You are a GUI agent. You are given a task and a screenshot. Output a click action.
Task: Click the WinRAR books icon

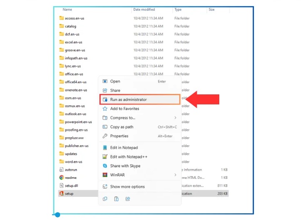coord(105,175)
